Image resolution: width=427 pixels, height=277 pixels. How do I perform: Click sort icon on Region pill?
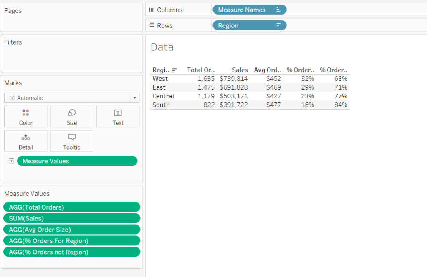point(278,26)
